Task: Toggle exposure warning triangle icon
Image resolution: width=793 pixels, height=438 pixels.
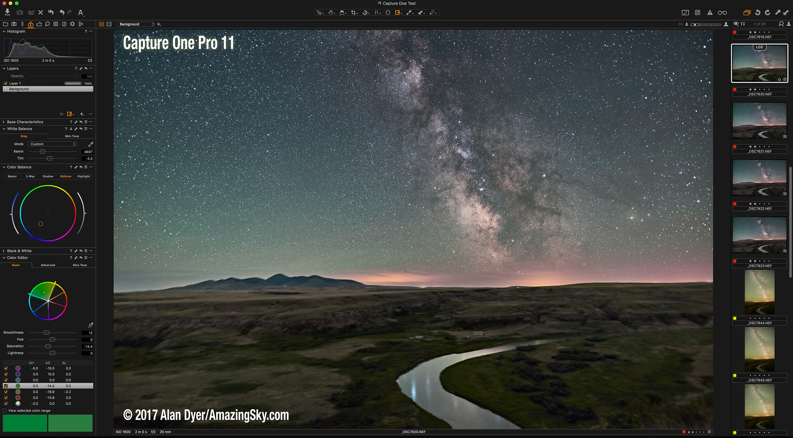Action: point(710,13)
